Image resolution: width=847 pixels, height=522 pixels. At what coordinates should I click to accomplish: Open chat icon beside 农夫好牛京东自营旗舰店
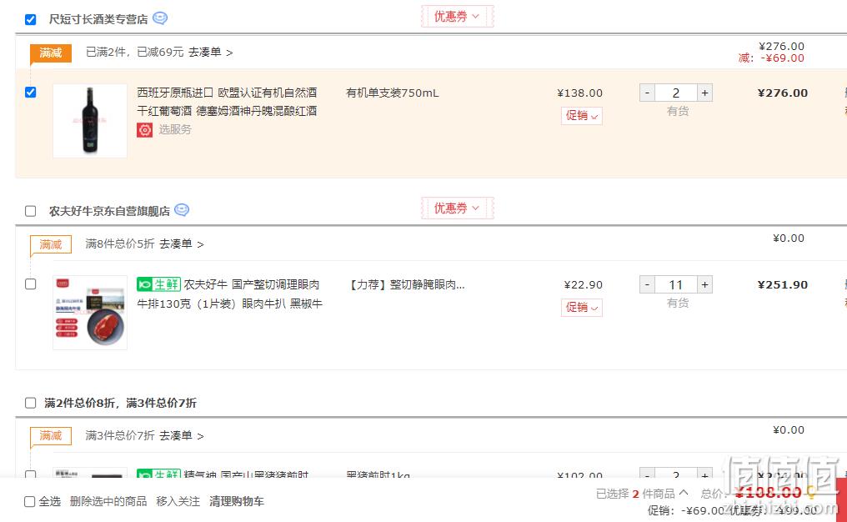(182, 209)
